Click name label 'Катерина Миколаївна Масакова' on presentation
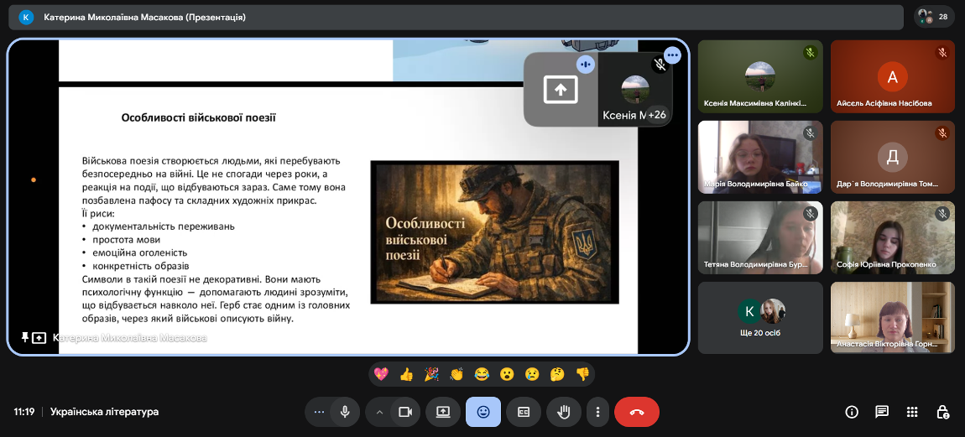The height and width of the screenshot is (437, 965). (130, 337)
